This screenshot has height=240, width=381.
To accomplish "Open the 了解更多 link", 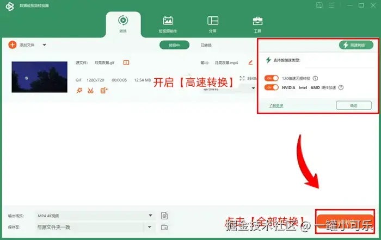I will [276, 105].
